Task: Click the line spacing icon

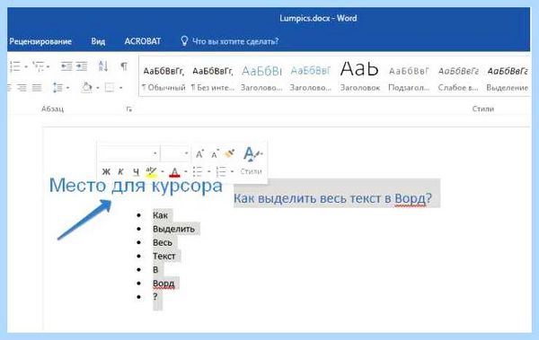Action: (x=57, y=88)
